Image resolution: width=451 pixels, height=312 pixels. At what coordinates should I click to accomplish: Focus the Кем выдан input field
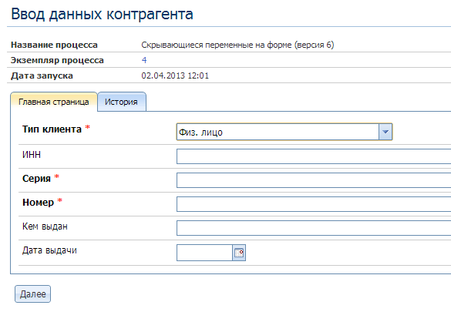[x=314, y=228]
